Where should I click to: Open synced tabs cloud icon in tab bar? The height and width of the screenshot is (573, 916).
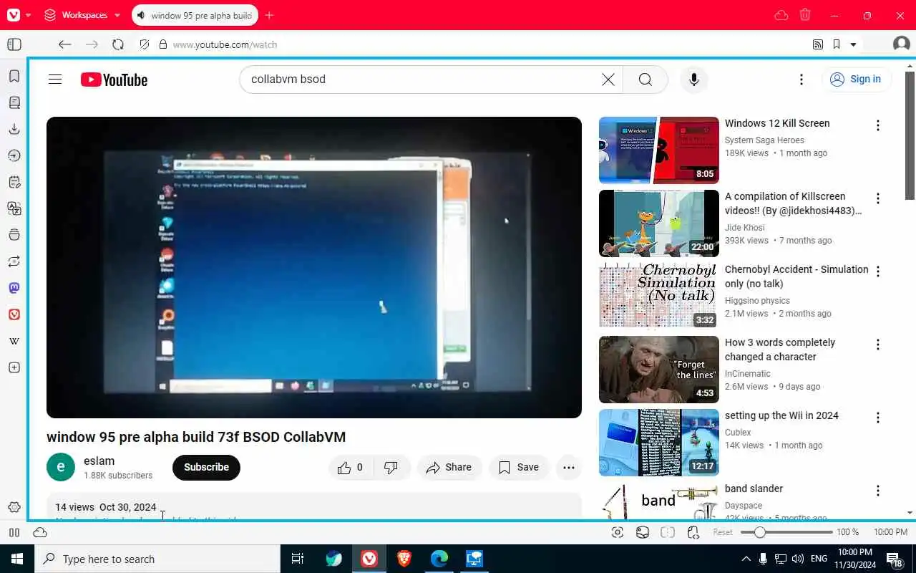tap(781, 15)
